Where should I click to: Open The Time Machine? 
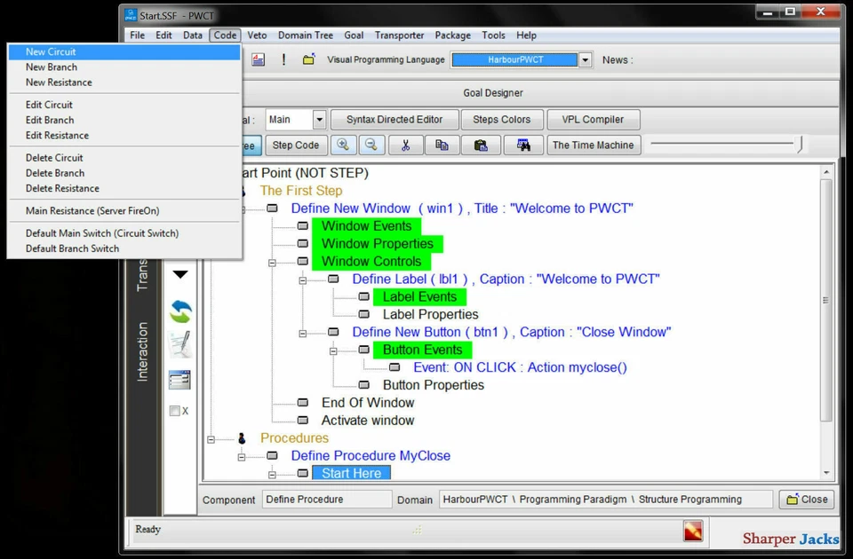[x=594, y=145]
